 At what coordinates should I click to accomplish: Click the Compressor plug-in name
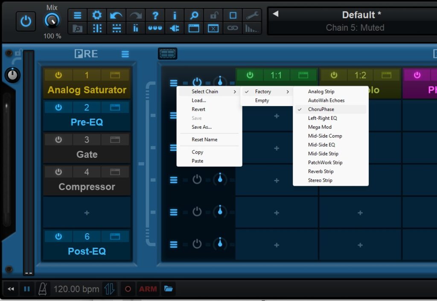(87, 187)
